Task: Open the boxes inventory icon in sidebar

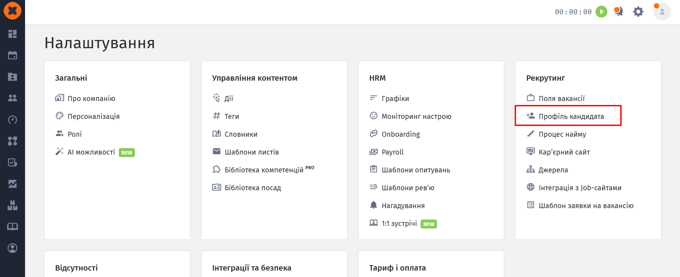Action: point(13,205)
